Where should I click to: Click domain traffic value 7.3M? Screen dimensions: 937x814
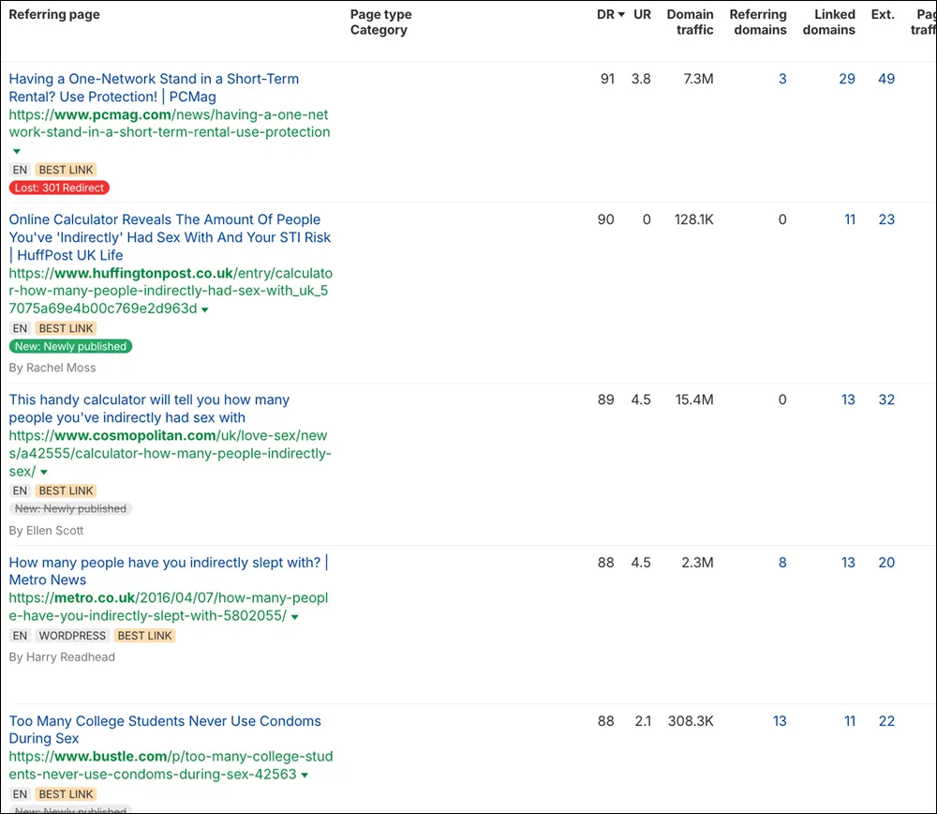coord(698,79)
